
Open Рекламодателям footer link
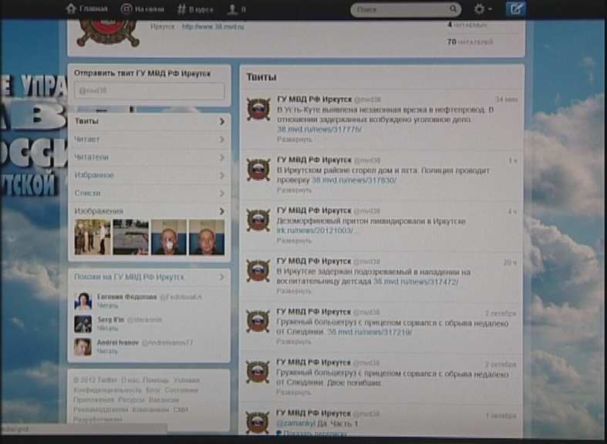pyautogui.click(x=100, y=409)
